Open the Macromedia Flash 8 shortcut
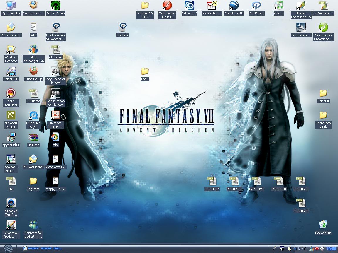338x253 pixels. pos(167,6)
